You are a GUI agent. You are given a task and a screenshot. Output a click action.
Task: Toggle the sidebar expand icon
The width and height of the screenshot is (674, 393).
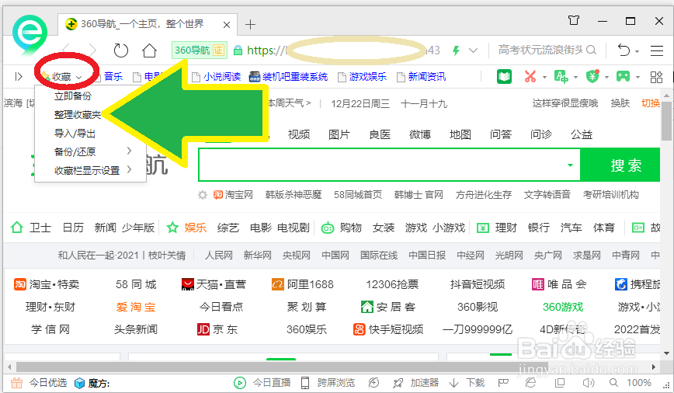[x=19, y=77]
